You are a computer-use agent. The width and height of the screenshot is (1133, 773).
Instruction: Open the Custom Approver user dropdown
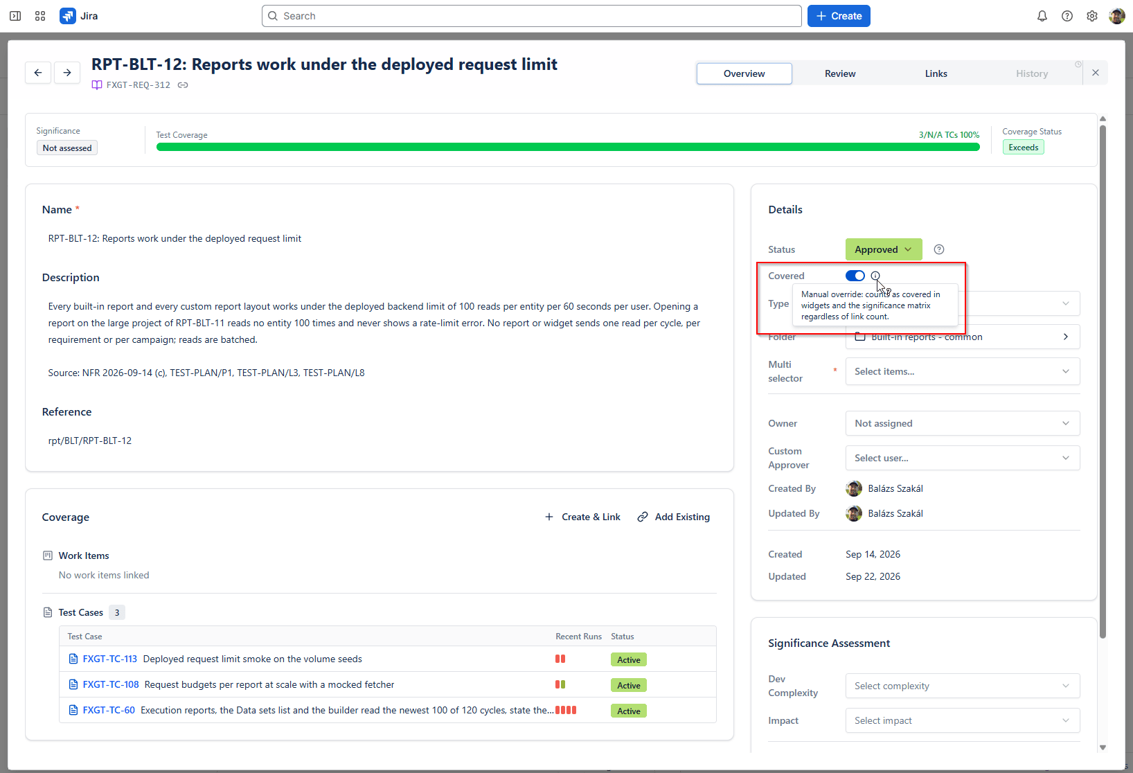pos(963,458)
